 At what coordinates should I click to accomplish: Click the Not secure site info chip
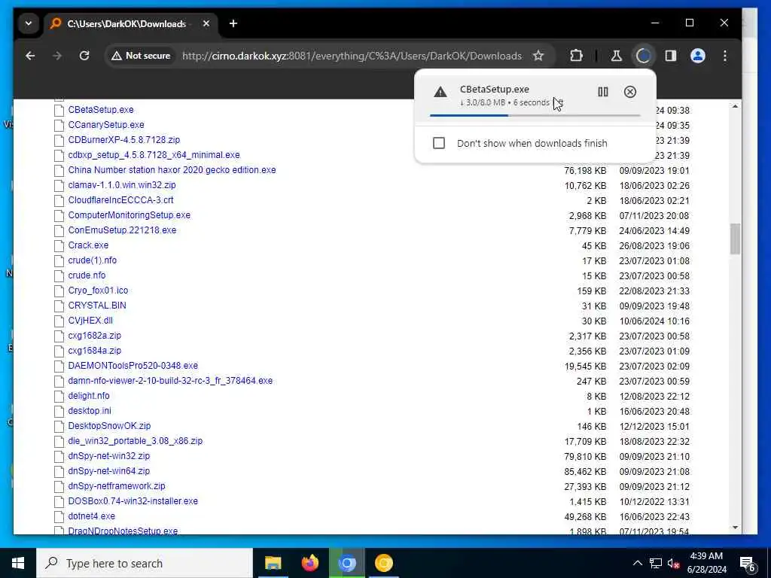[141, 56]
